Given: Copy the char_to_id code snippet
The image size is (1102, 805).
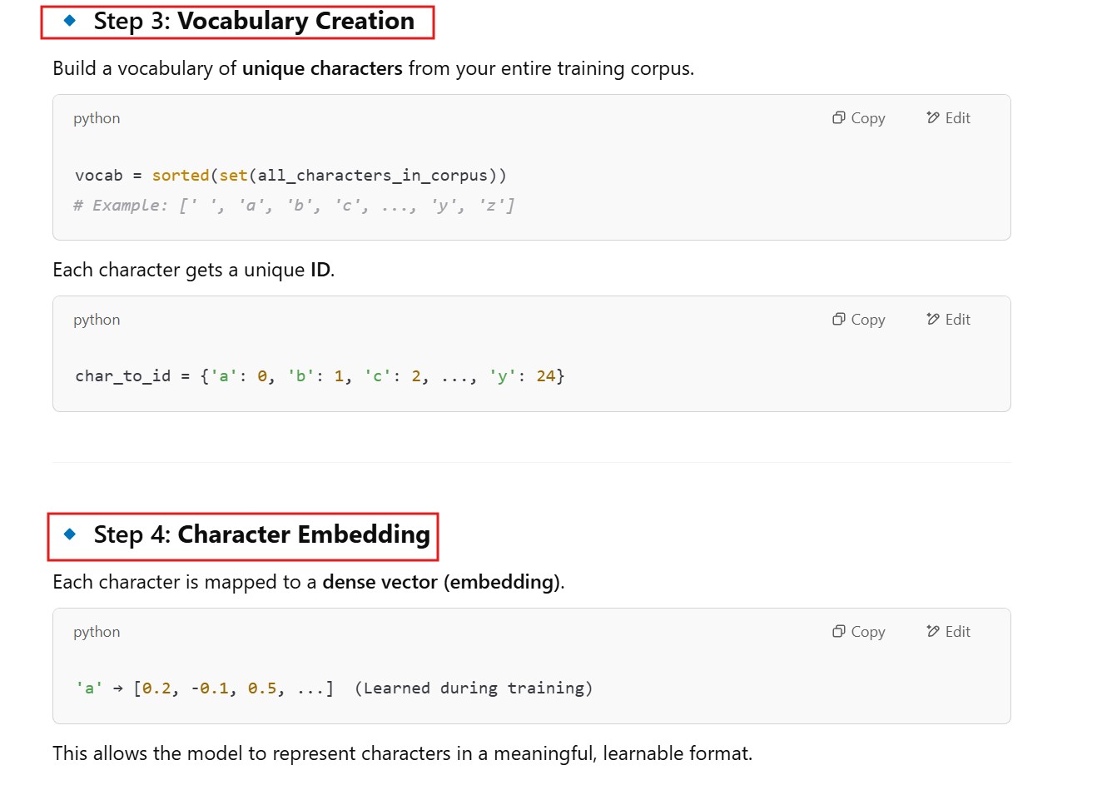Looking at the screenshot, I should [x=858, y=320].
